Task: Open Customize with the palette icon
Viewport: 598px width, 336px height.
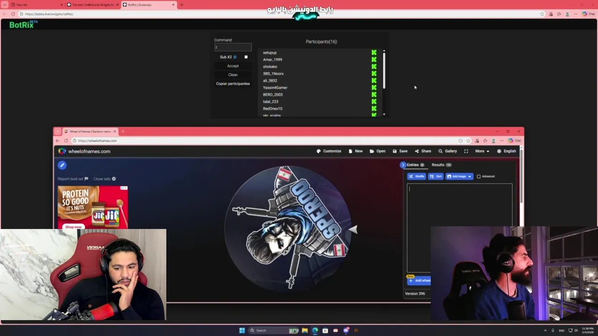Action: pyautogui.click(x=329, y=151)
